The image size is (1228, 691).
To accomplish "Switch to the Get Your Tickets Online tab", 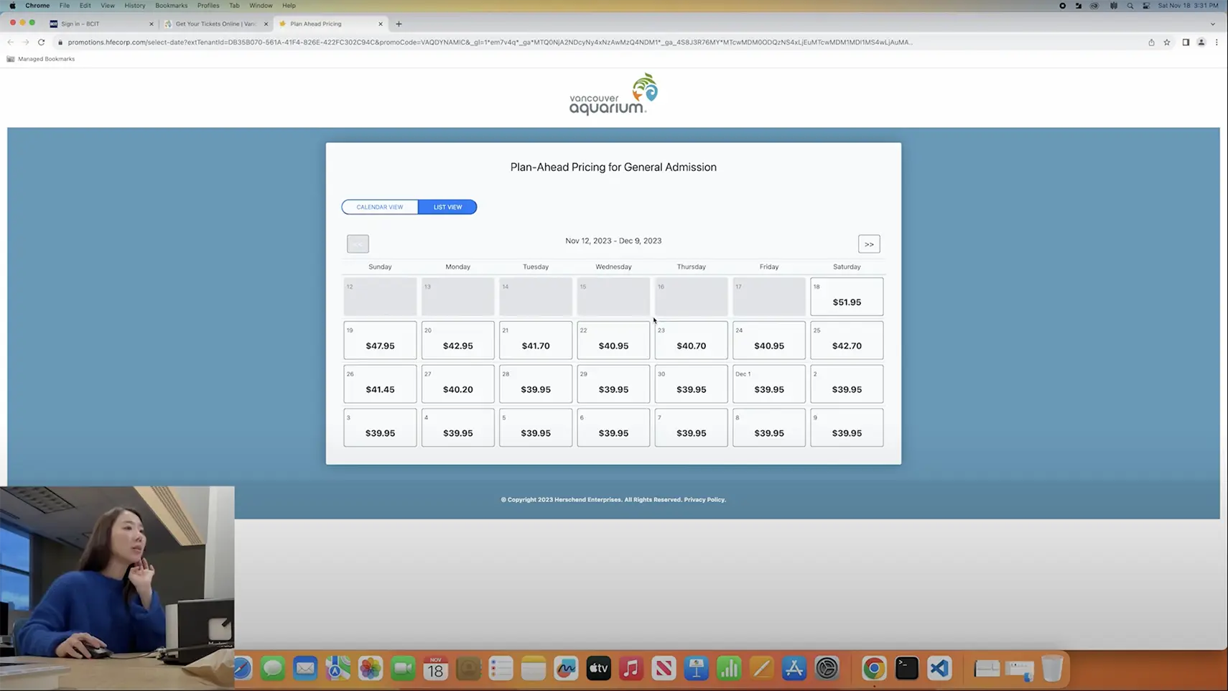I will pyautogui.click(x=215, y=24).
